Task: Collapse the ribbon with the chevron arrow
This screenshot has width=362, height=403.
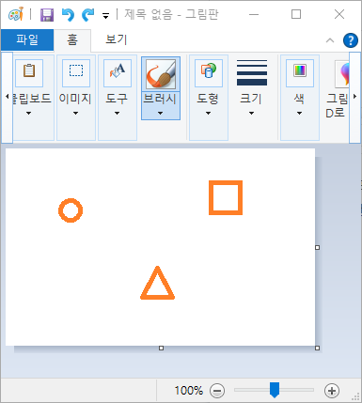Action: tap(330, 40)
